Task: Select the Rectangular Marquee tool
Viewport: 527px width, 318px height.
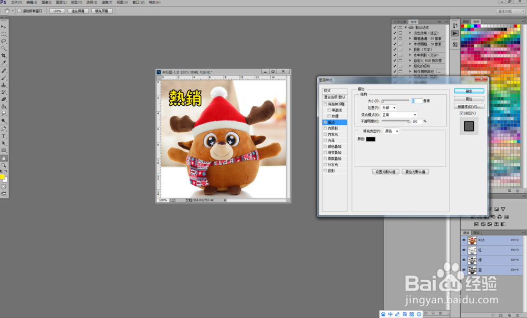Action: (4, 34)
